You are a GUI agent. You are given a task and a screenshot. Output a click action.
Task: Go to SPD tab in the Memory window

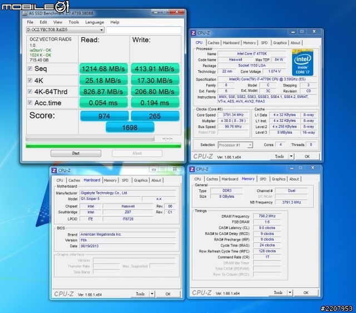[x=263, y=179]
